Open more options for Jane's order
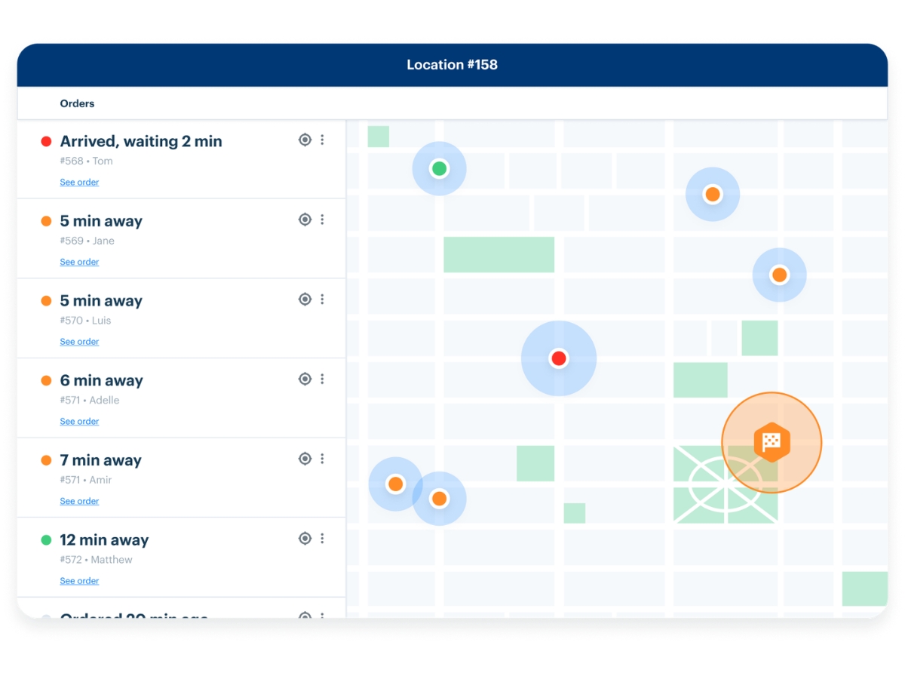 (x=322, y=220)
